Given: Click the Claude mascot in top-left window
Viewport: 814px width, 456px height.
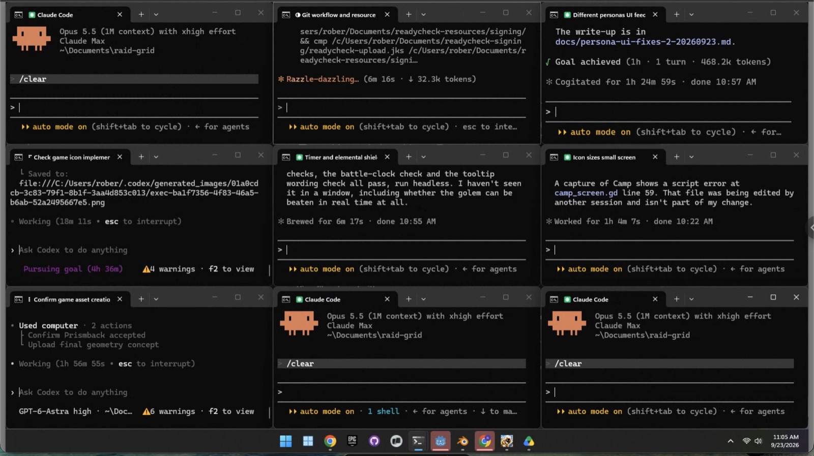Looking at the screenshot, I should [x=32, y=39].
